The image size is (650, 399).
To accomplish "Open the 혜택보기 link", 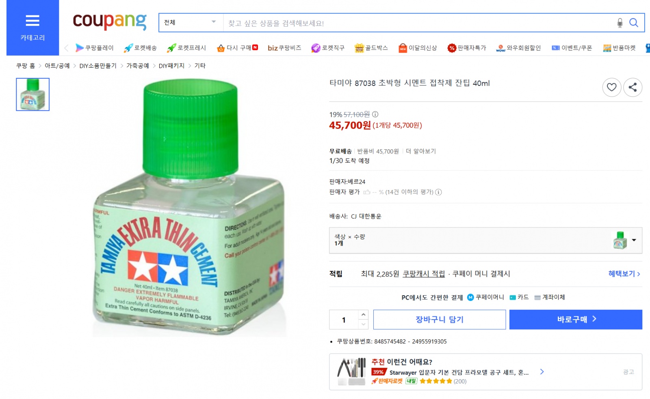I will [624, 274].
